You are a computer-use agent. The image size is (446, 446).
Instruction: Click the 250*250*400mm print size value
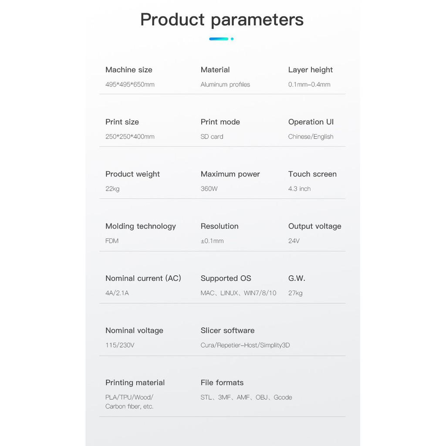(x=130, y=137)
